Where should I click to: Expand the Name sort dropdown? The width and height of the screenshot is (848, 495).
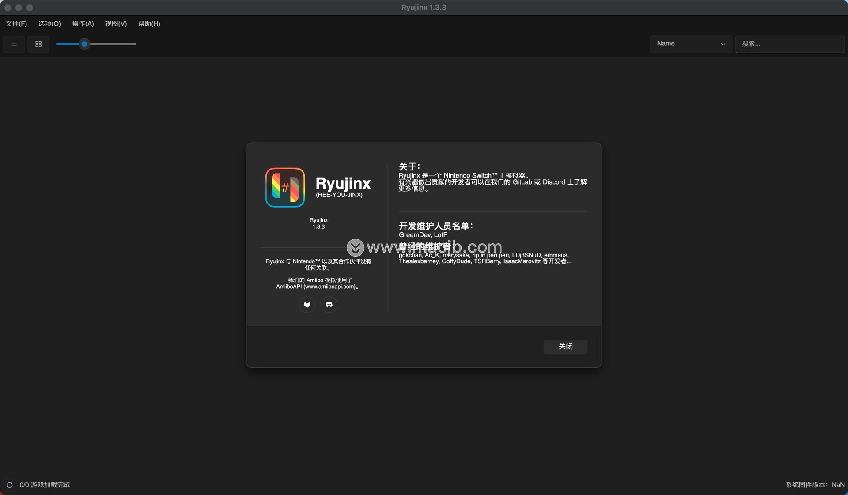point(690,44)
